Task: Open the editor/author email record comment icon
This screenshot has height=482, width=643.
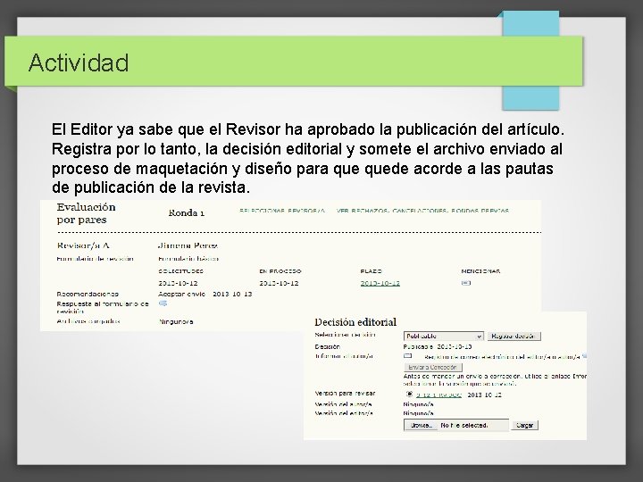Action: coord(584,356)
